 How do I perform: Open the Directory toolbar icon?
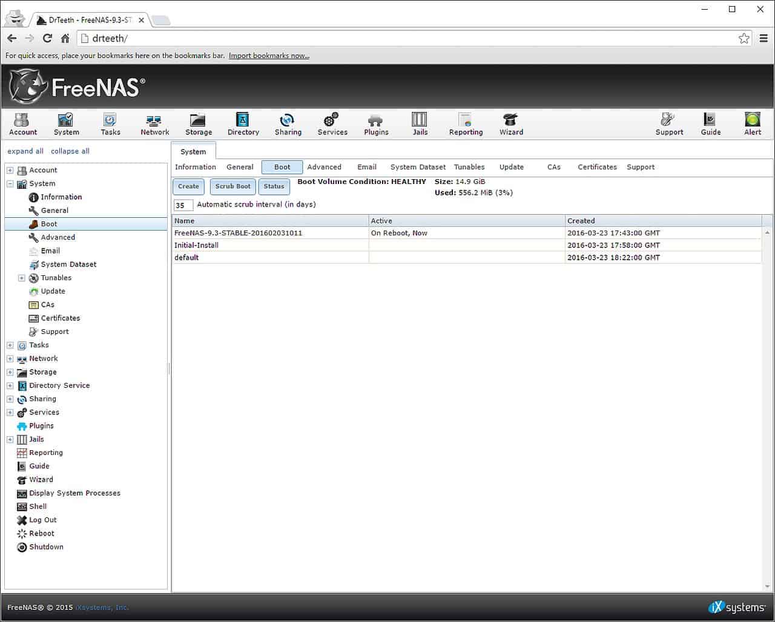tap(243, 125)
